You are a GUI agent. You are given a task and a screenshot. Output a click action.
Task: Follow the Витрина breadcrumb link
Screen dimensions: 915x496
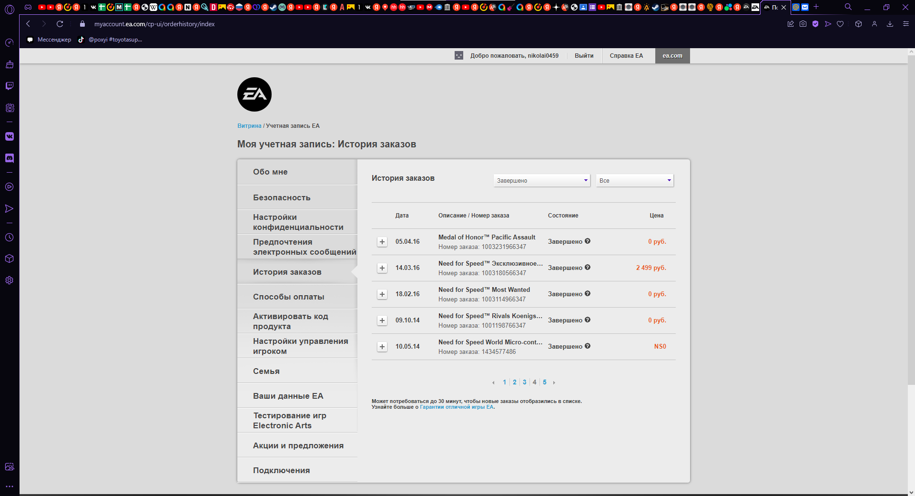click(x=249, y=126)
